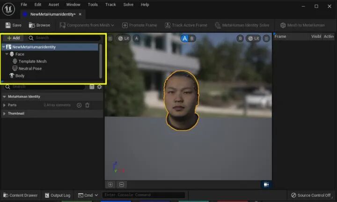This screenshot has height=202, width=337.
Task: Click Mesh to MetaHuman button
Action: 302,25
